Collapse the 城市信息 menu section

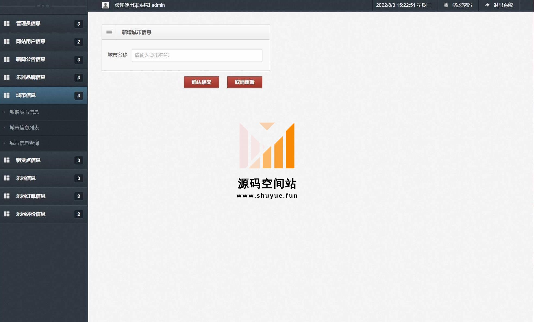point(43,95)
